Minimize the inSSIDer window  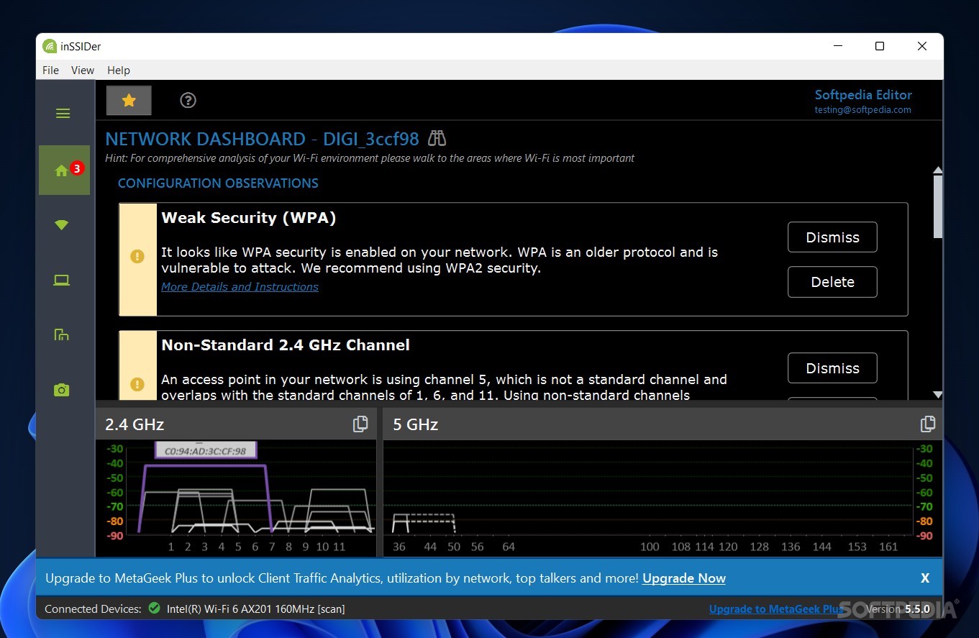click(x=838, y=46)
